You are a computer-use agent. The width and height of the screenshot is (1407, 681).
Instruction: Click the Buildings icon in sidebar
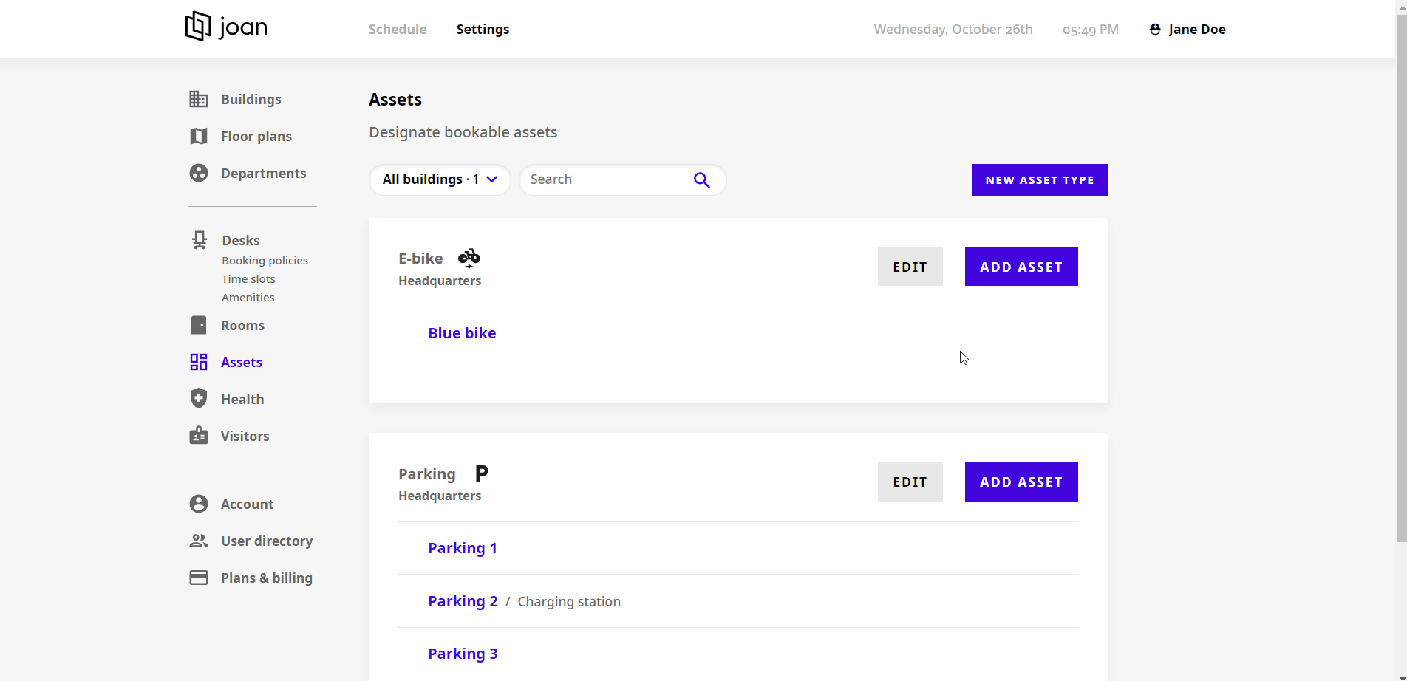coord(198,99)
